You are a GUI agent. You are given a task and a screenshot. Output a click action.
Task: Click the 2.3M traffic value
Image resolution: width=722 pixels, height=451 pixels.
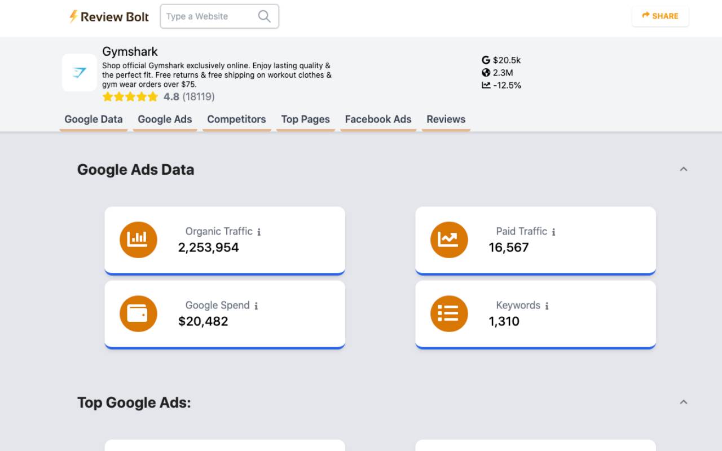(x=503, y=73)
